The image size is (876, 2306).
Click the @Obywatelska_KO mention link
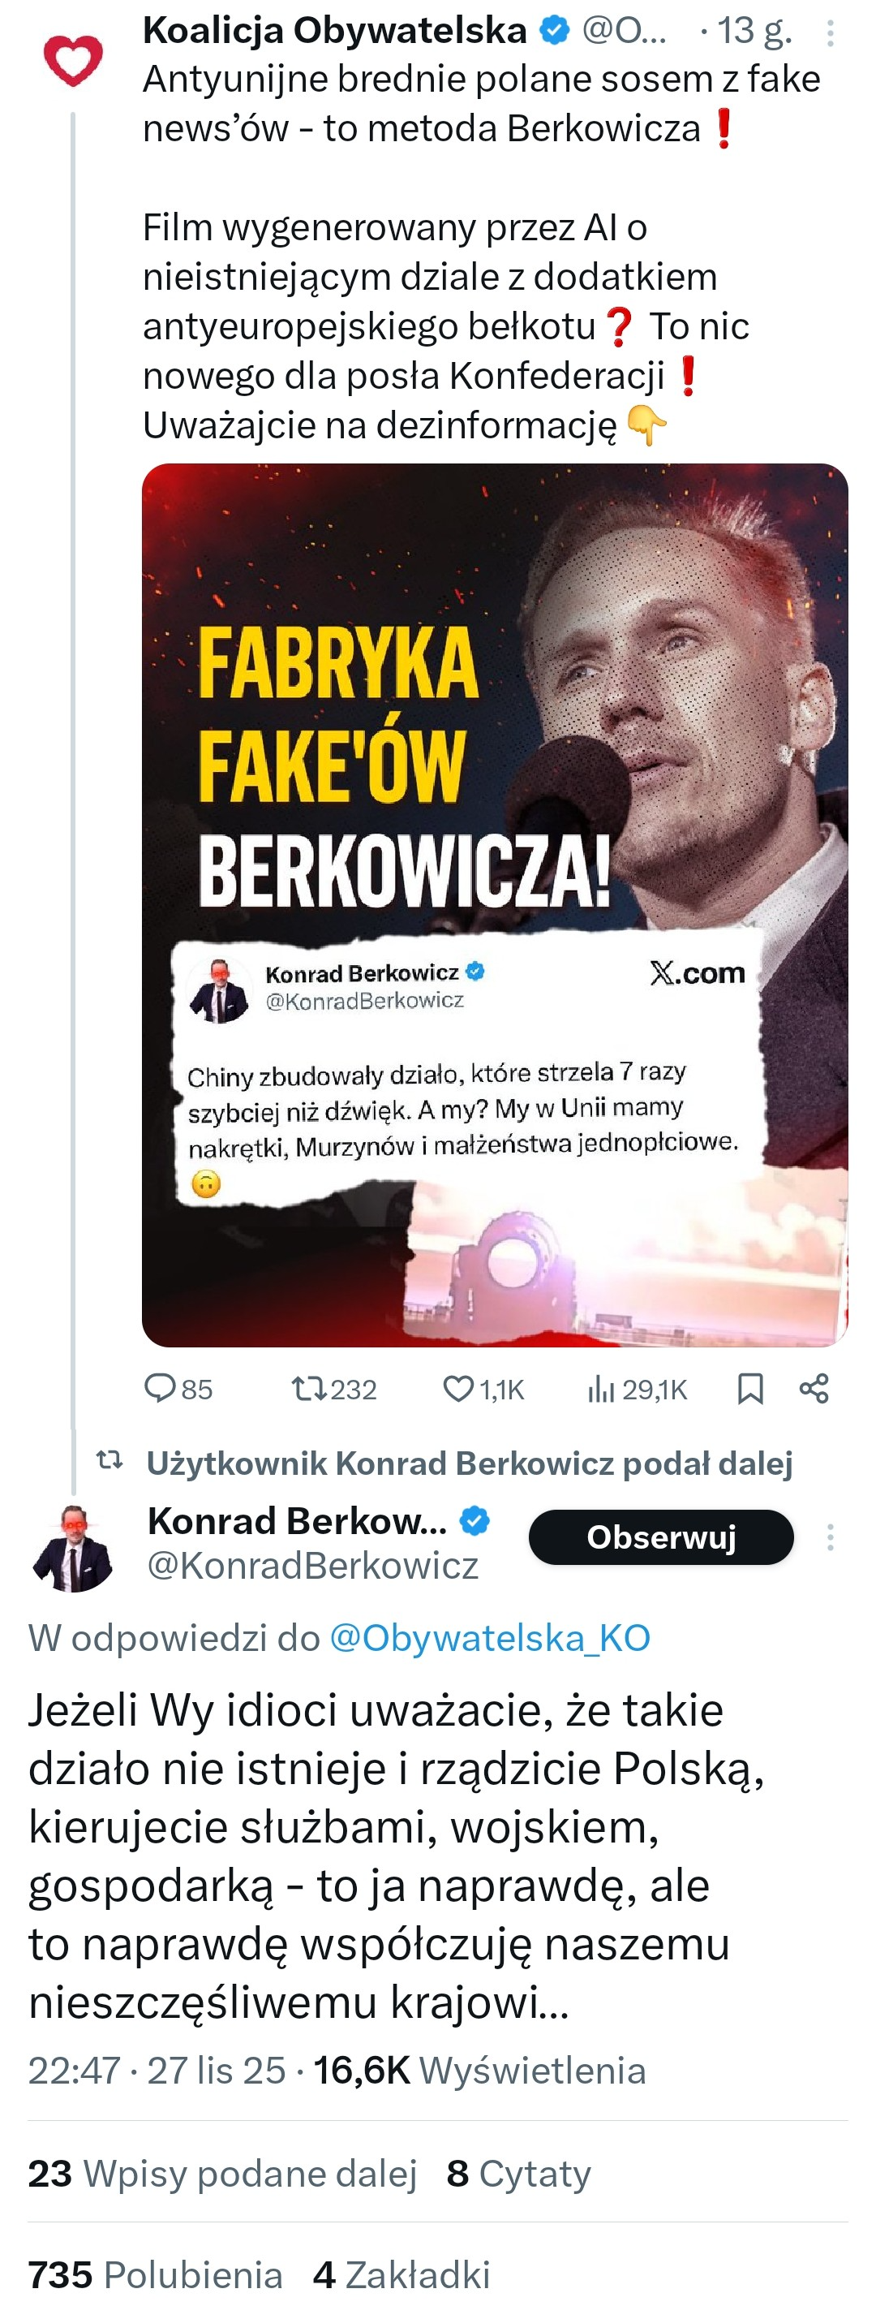pos(489,1637)
